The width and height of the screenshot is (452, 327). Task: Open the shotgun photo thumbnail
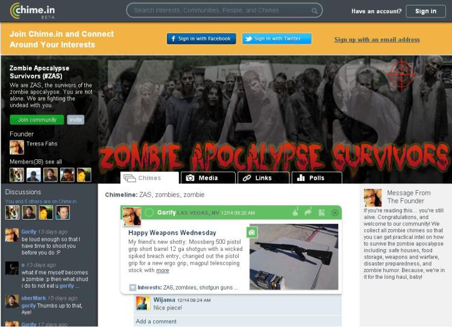[293, 256]
